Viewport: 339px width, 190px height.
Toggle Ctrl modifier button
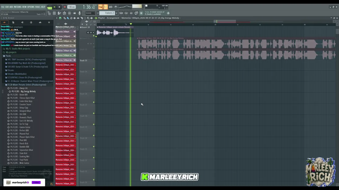coord(126,13)
